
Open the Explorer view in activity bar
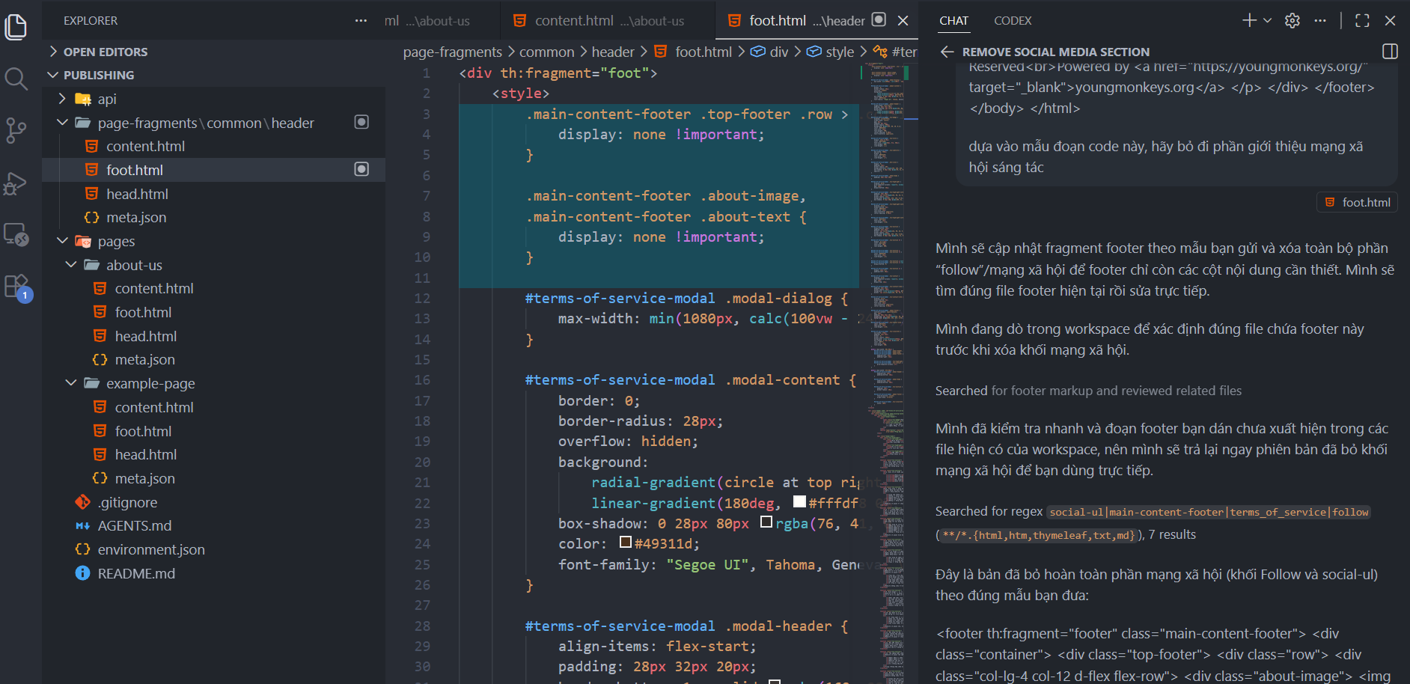16,28
